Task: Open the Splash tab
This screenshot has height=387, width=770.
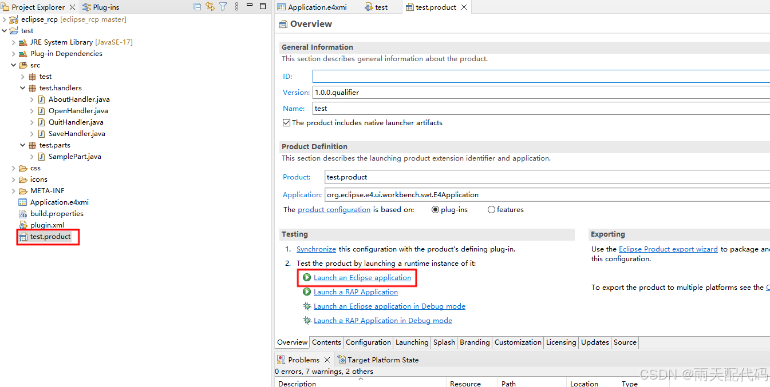Action: [x=444, y=342]
